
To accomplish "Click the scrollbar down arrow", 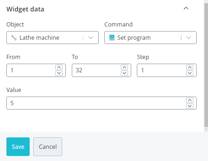I will (x=206, y=129).
